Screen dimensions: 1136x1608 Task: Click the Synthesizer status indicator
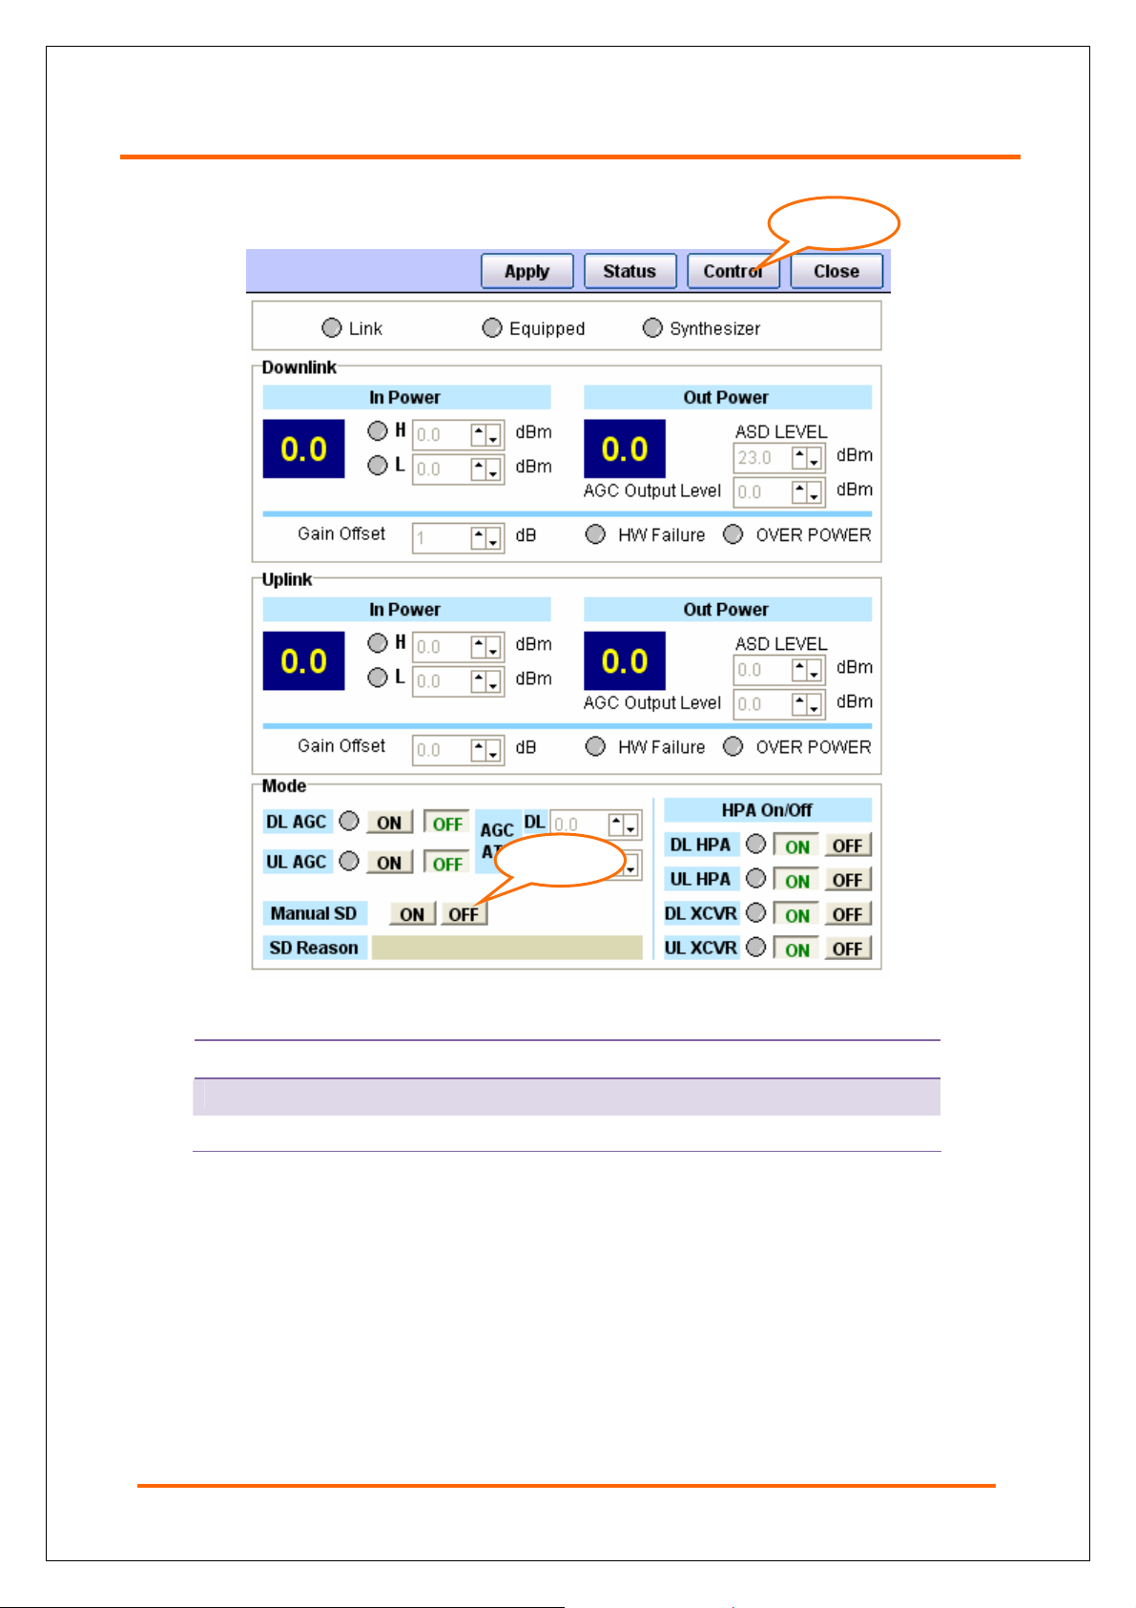[652, 328]
